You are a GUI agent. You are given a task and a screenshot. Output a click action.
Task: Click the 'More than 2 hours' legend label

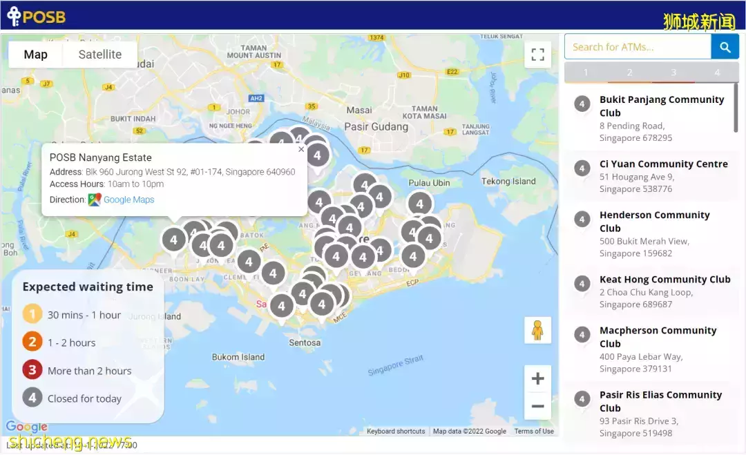click(89, 370)
